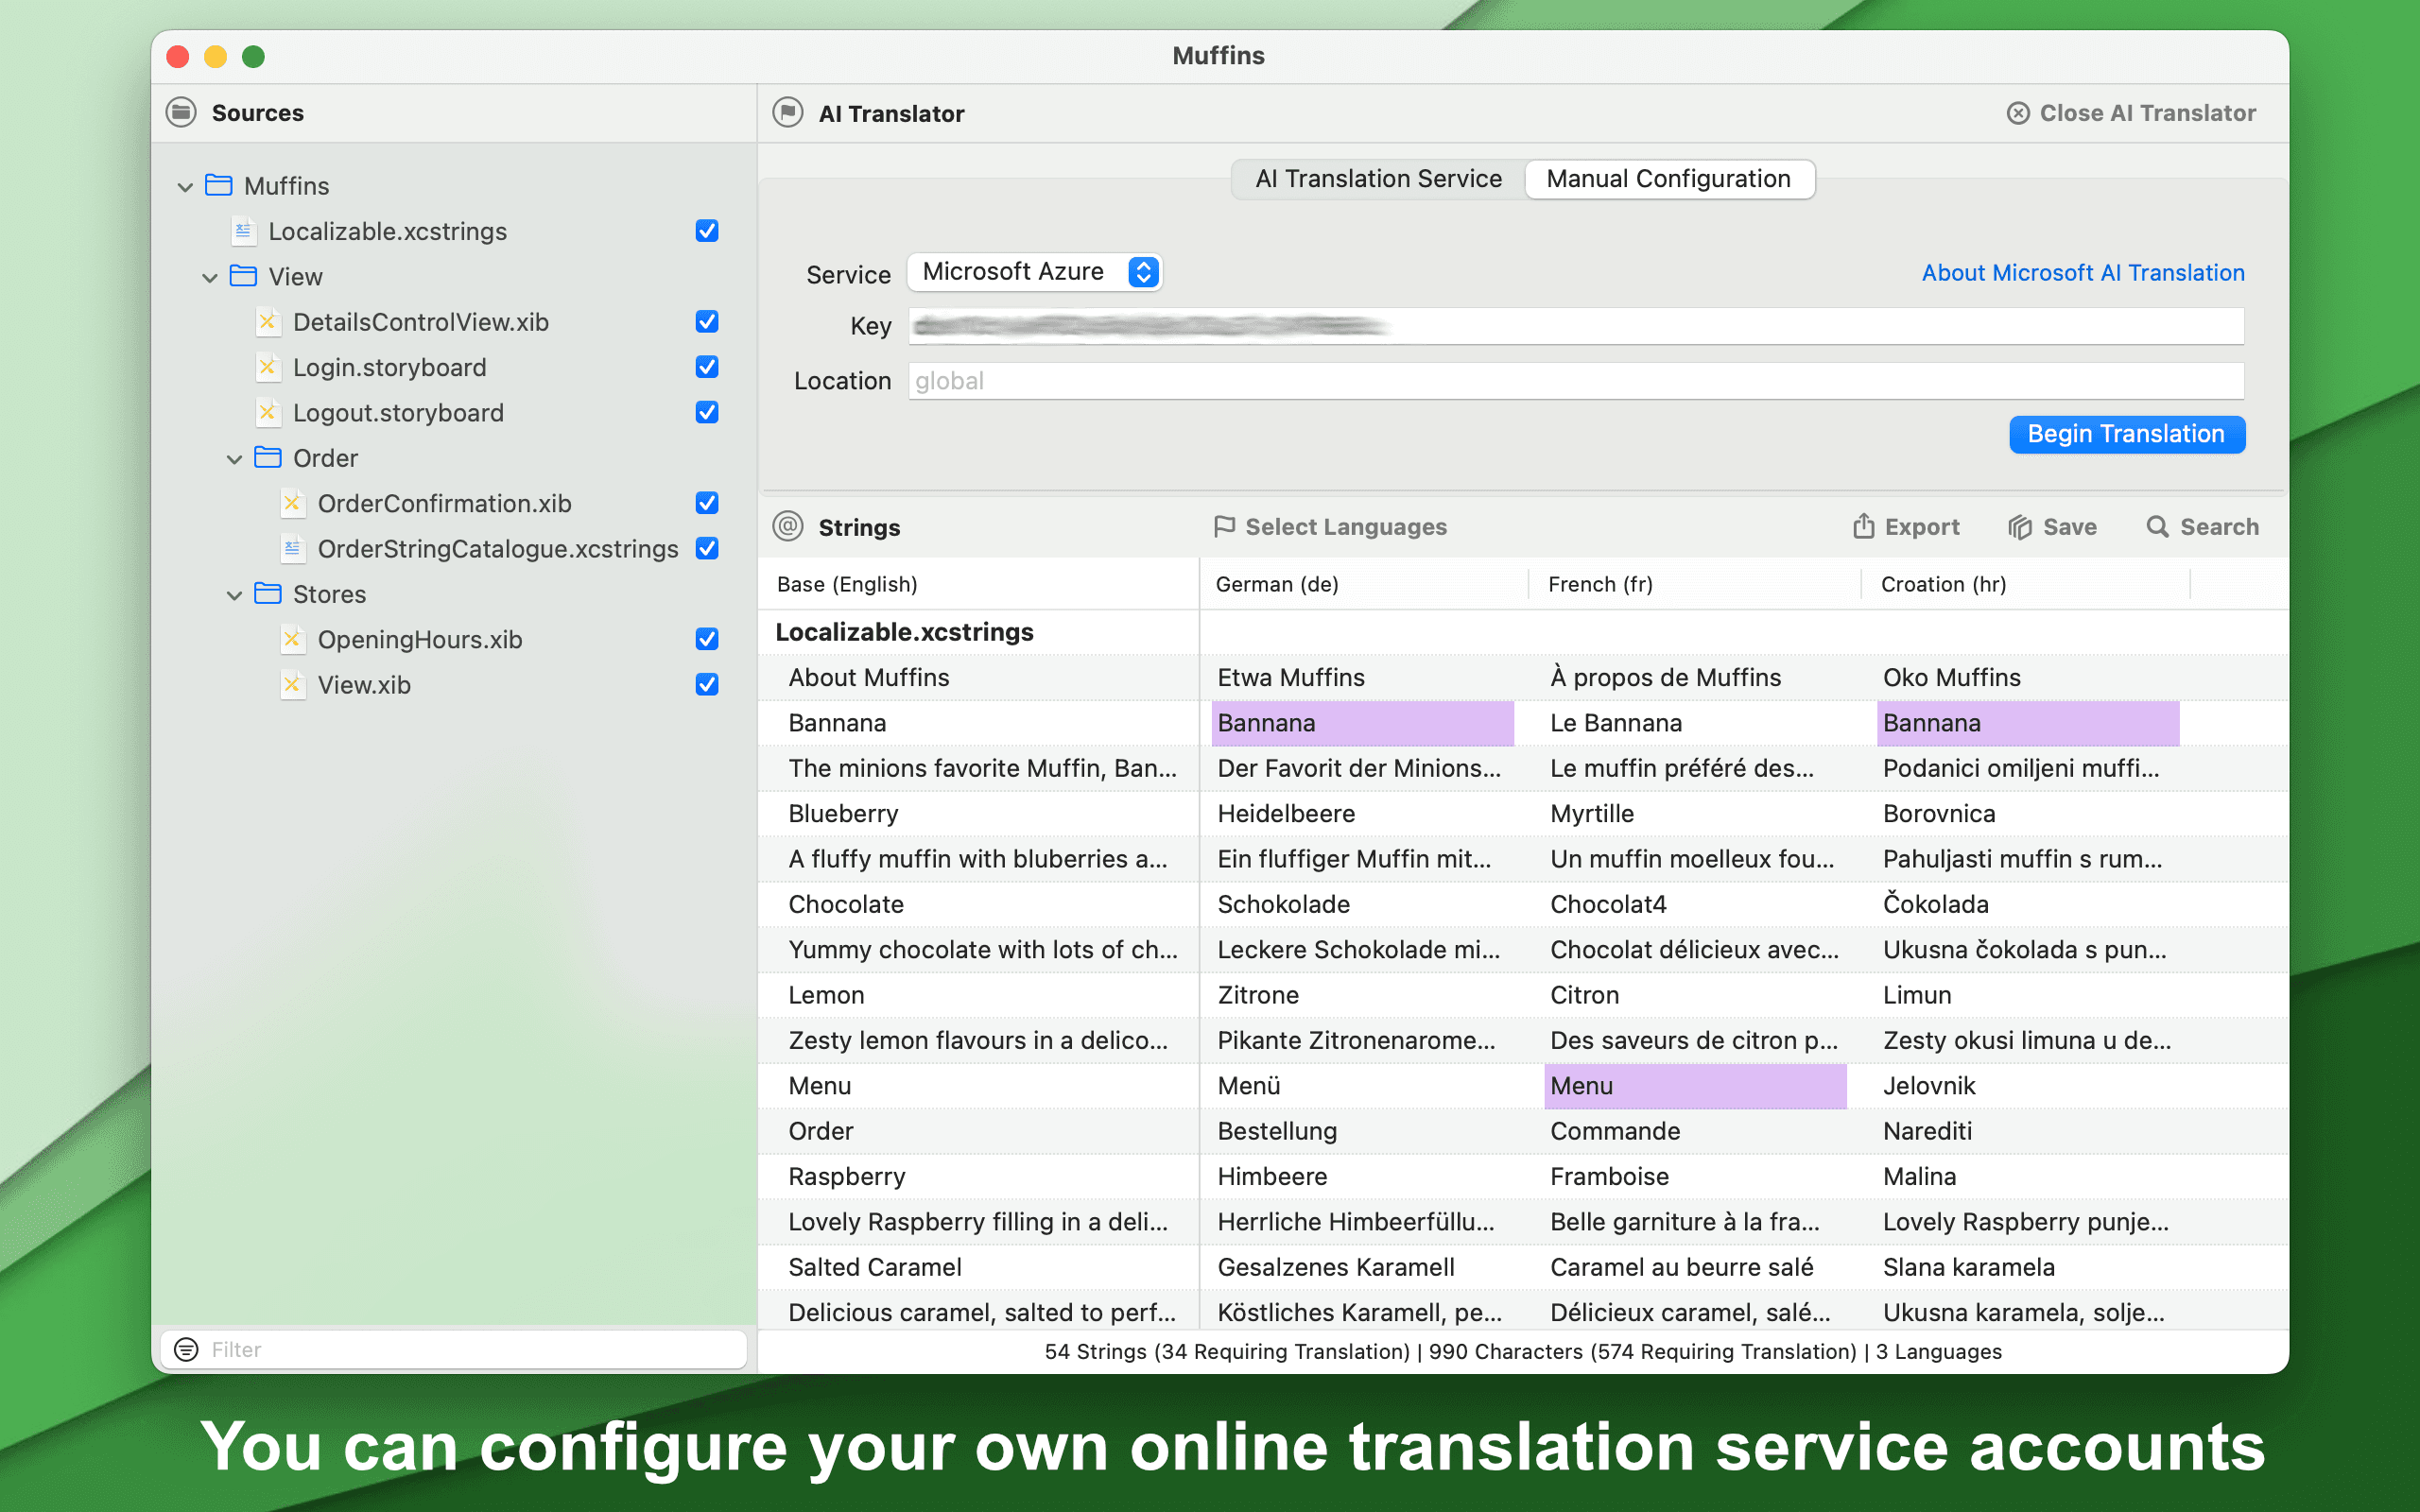Screen dimensions: 2420x1512
Task: Switch to AI Translation Service tab
Action: (1378, 179)
